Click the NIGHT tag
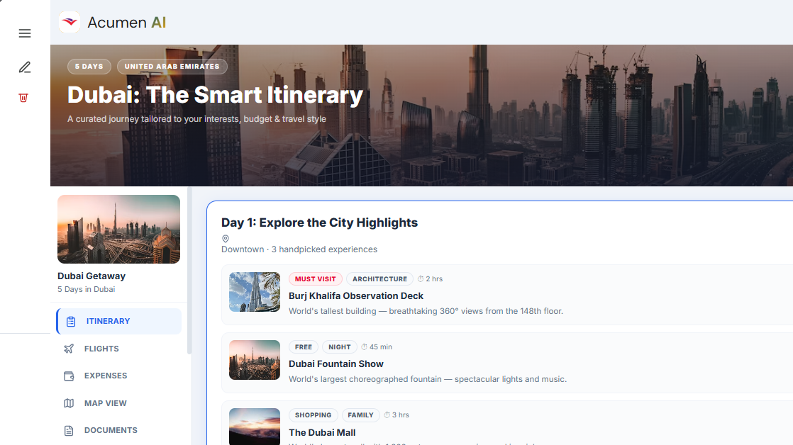Image resolution: width=793 pixels, height=445 pixels. 339,347
